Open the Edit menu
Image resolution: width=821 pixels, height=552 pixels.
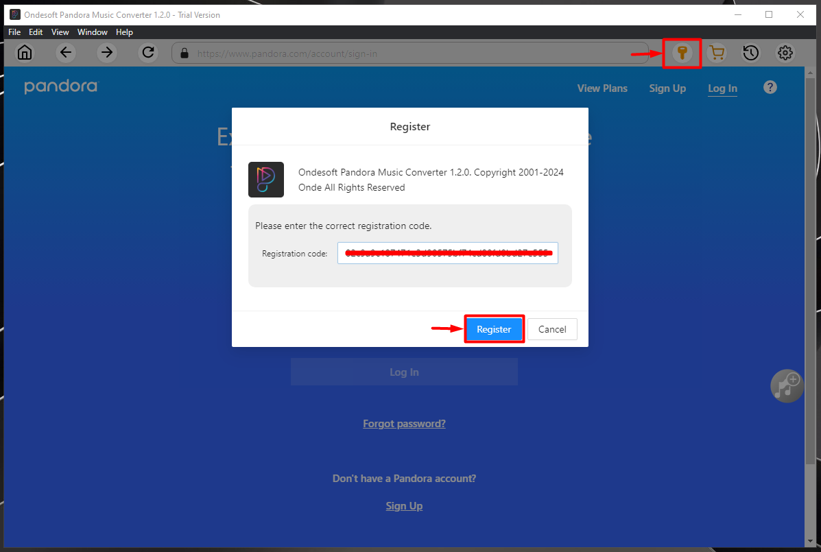click(x=36, y=32)
